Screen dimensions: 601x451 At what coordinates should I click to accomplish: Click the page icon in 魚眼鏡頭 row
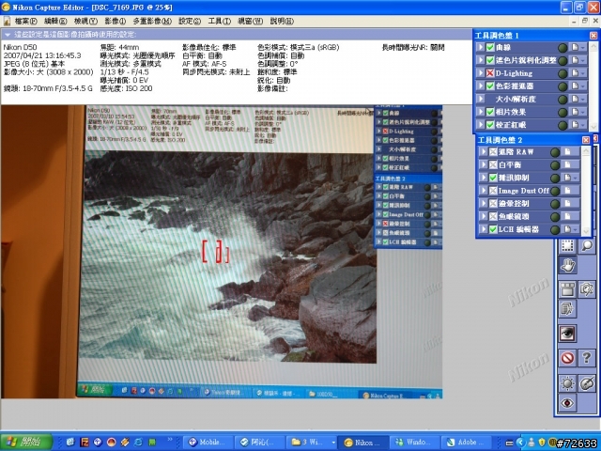567,217
